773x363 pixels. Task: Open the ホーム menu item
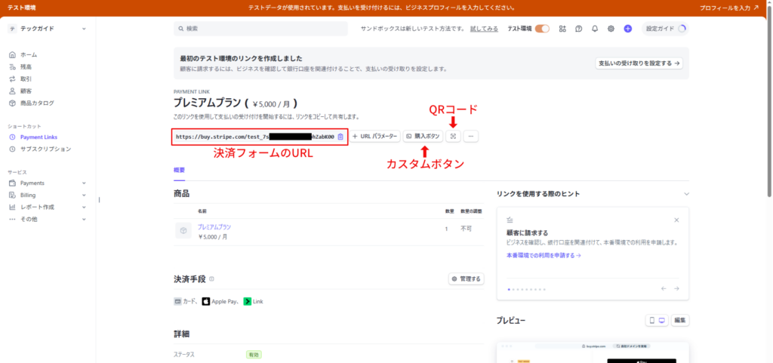click(x=29, y=54)
